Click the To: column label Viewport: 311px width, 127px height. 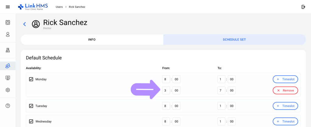pos(220,68)
